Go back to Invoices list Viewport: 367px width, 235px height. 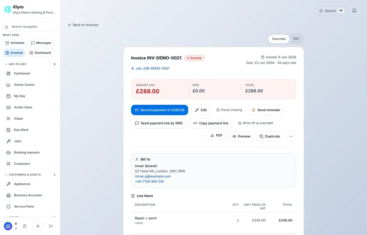[83, 25]
